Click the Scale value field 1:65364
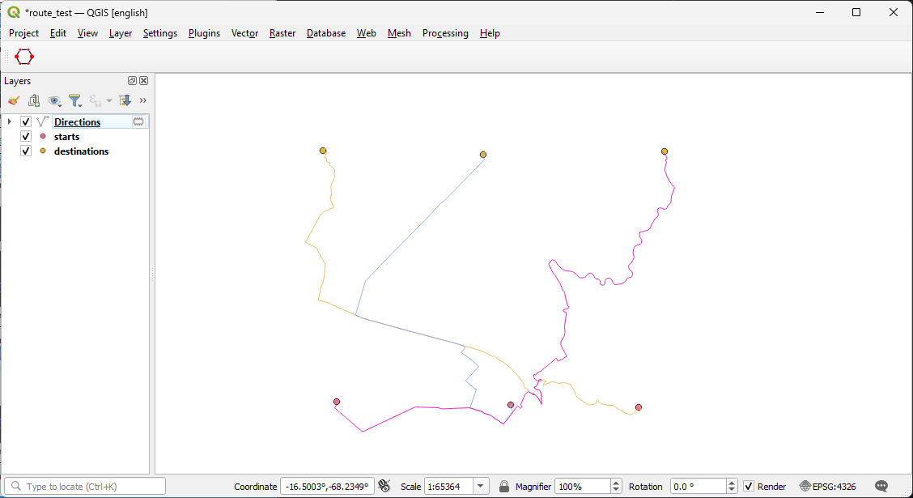The image size is (913, 498). point(449,487)
